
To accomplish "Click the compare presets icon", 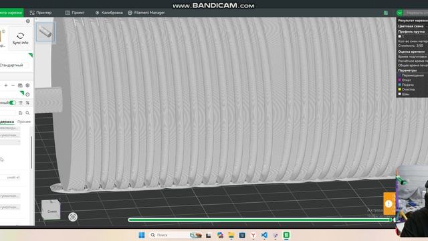I will click(x=27, y=102).
